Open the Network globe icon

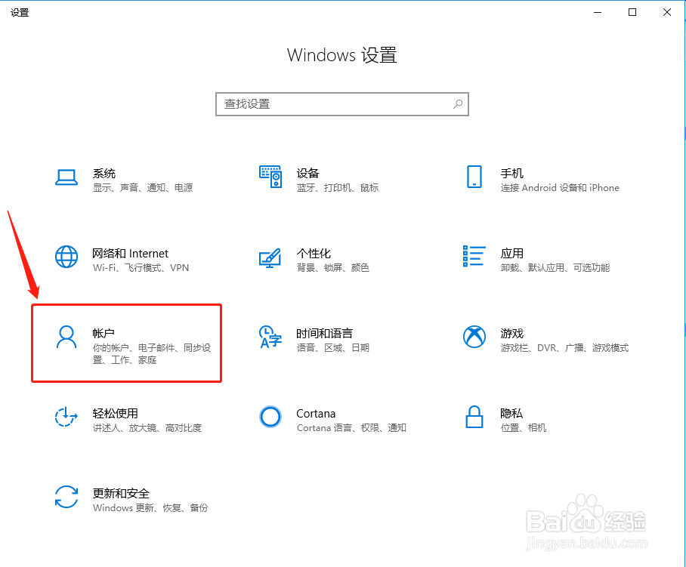[x=66, y=257]
